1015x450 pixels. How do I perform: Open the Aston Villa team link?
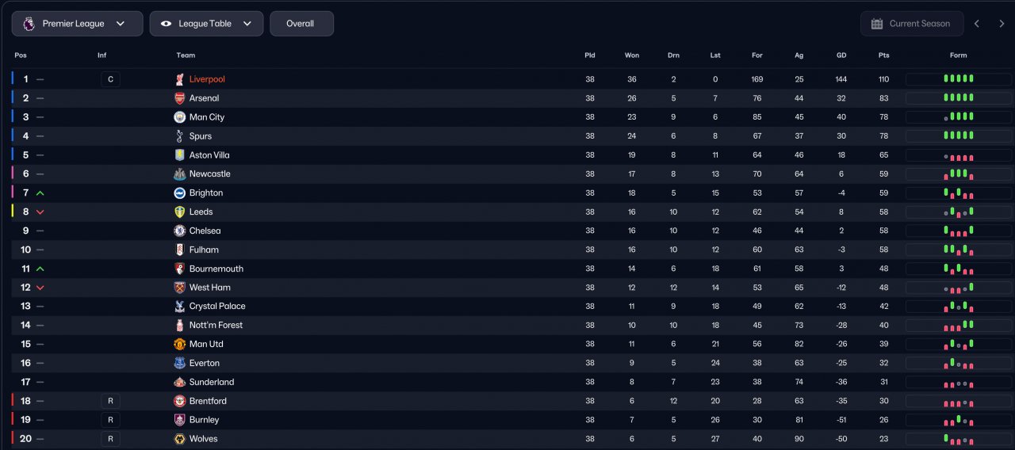[209, 155]
